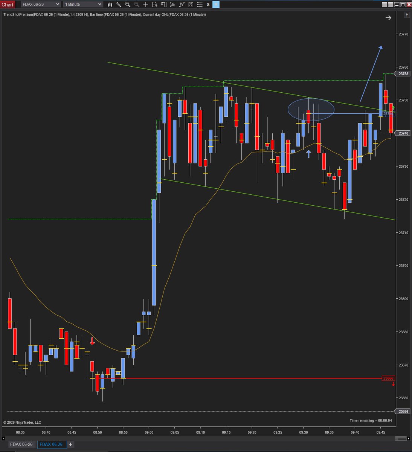This screenshot has width=412, height=452.
Task: Click the 09:00 time axis label
Action: [149, 433]
